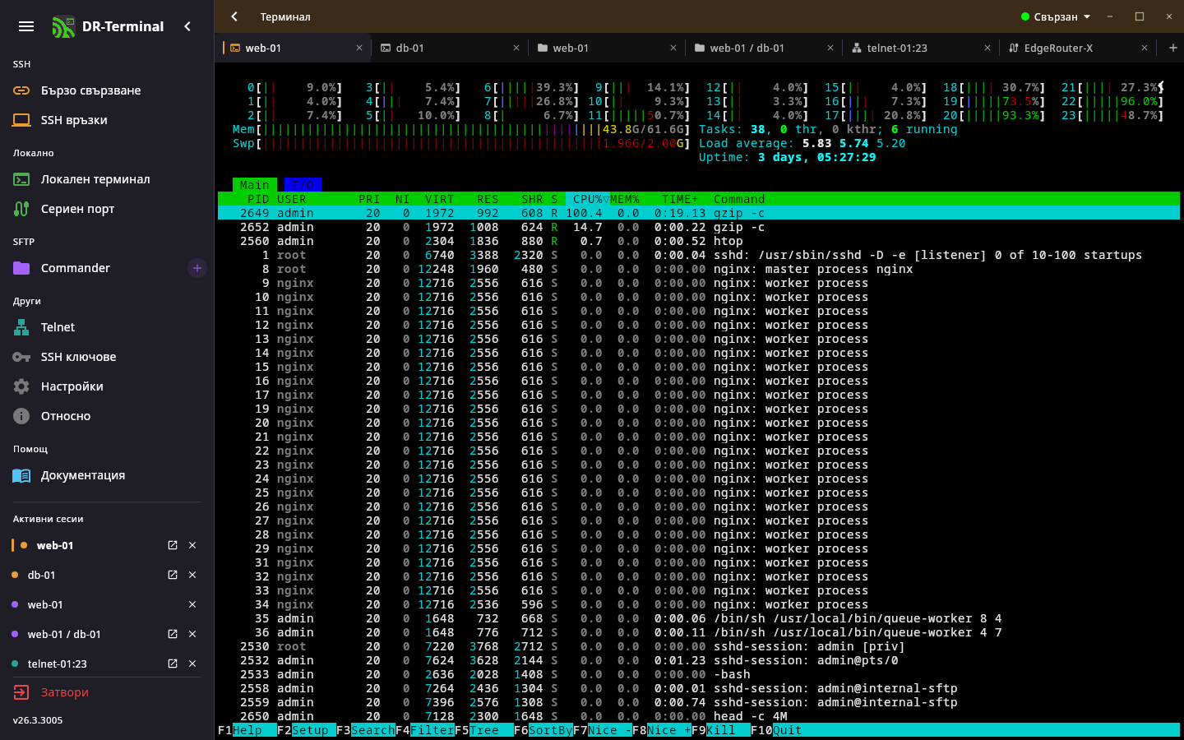Click the TIME+ column header
Viewport: 1184px width, 740px height.
[680, 199]
